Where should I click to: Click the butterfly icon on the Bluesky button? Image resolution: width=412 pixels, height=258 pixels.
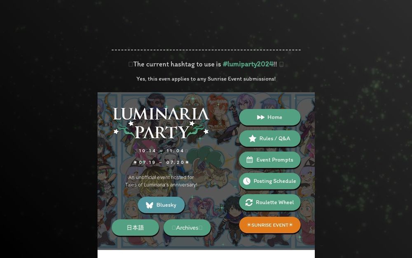pos(150,205)
